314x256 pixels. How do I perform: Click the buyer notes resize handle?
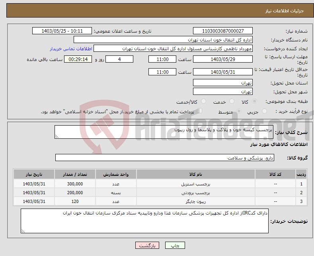click(x=23, y=231)
